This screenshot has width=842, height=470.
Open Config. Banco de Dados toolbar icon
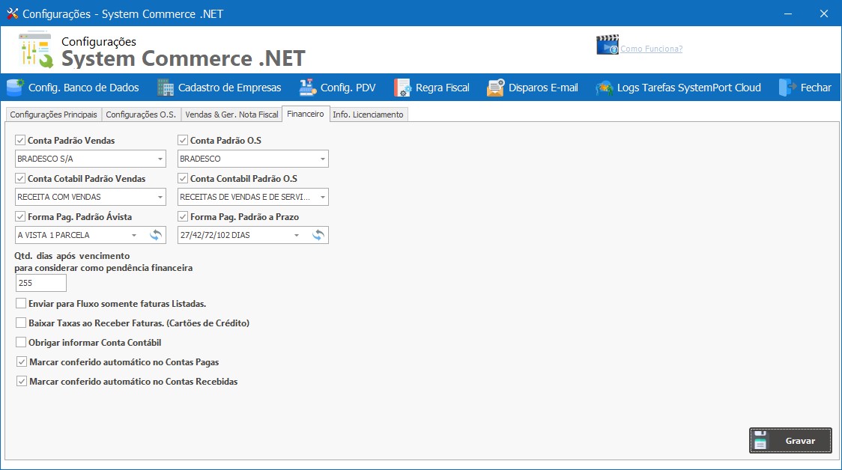pos(15,88)
